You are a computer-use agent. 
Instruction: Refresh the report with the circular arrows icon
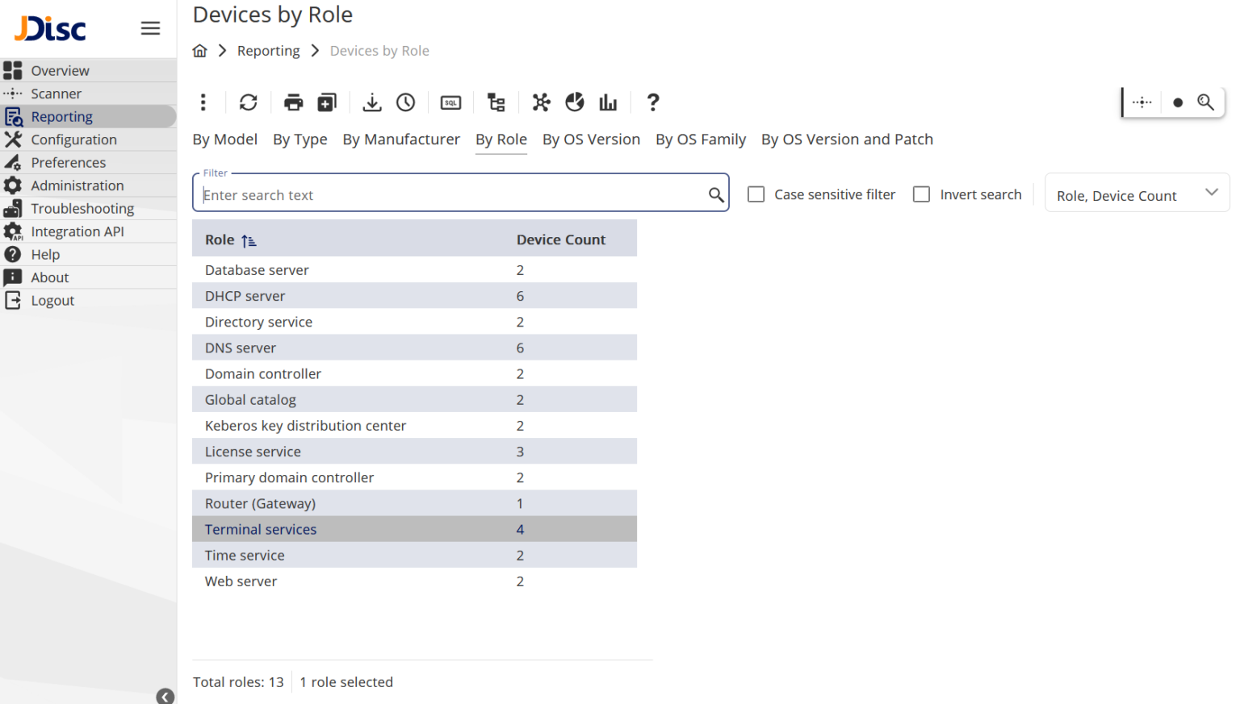tap(249, 102)
